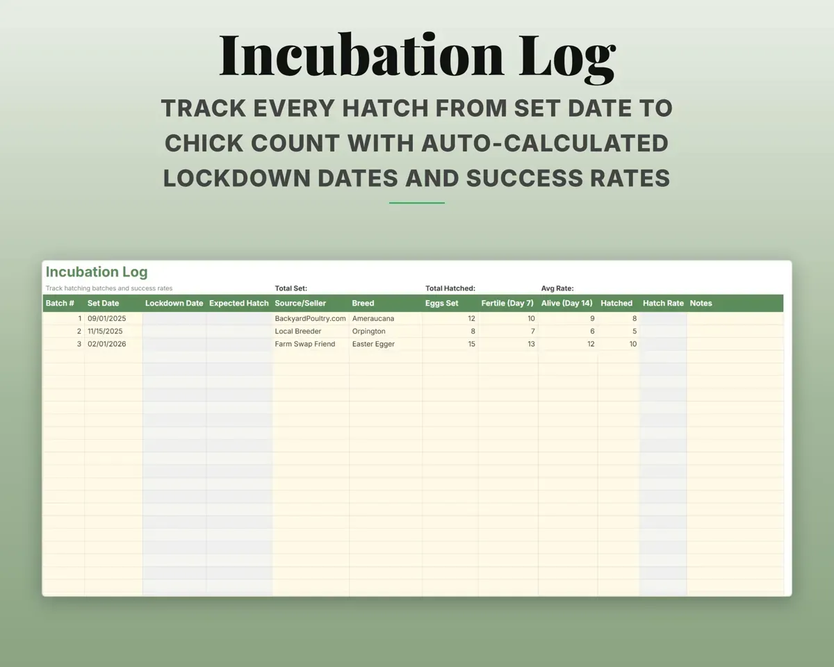This screenshot has width=834, height=667.
Task: Select the Fertile (Day 7) cell for Orpington batch
Action: pyautogui.click(x=508, y=331)
